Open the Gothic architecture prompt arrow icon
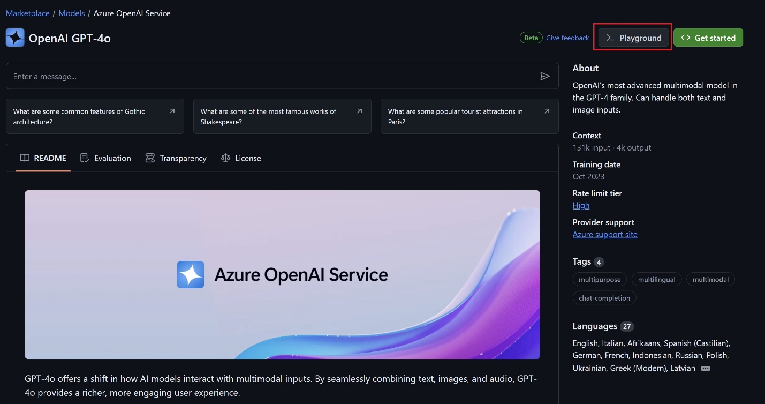 point(172,111)
